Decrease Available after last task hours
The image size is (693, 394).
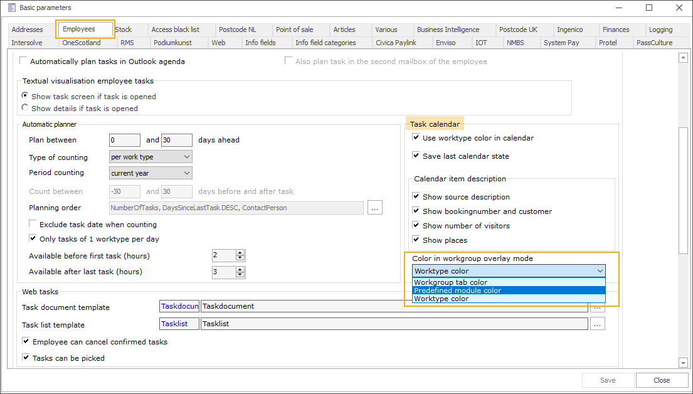(240, 275)
